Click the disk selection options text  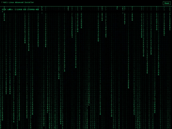(x=20, y=10)
